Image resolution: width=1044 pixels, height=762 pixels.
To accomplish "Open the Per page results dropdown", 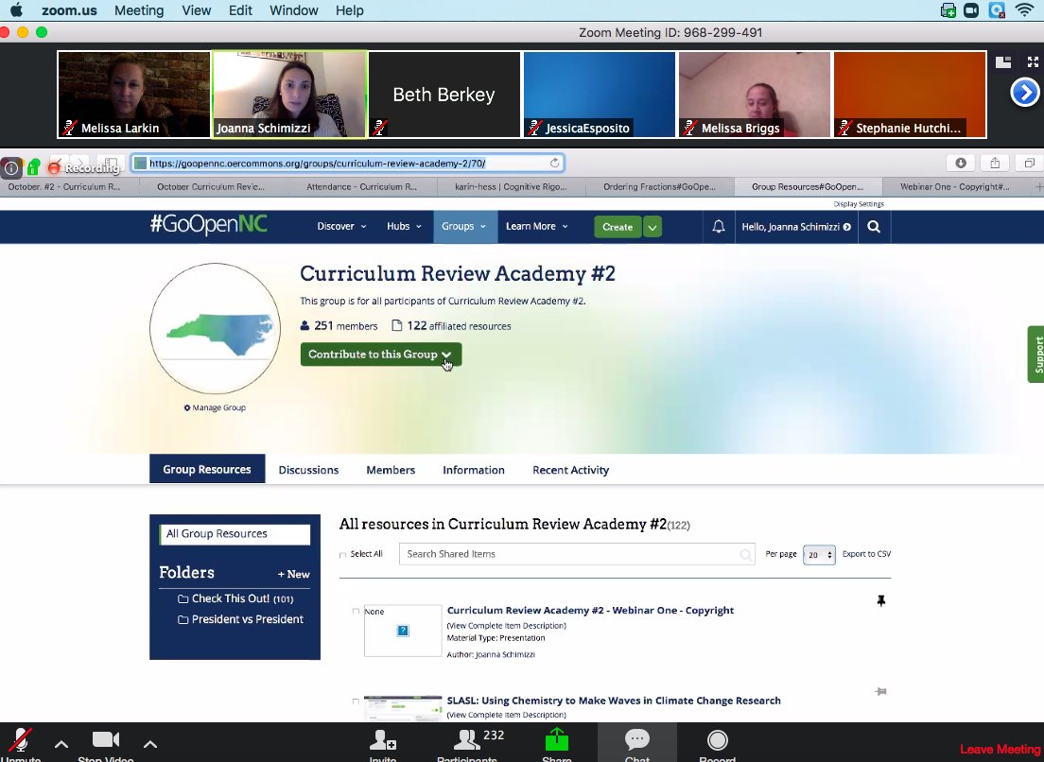I will pyautogui.click(x=819, y=554).
